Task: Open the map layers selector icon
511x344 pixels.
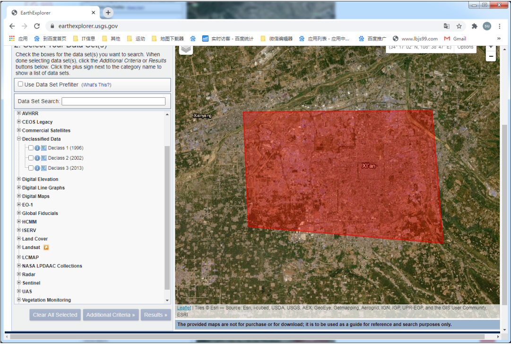Action: 186,49
